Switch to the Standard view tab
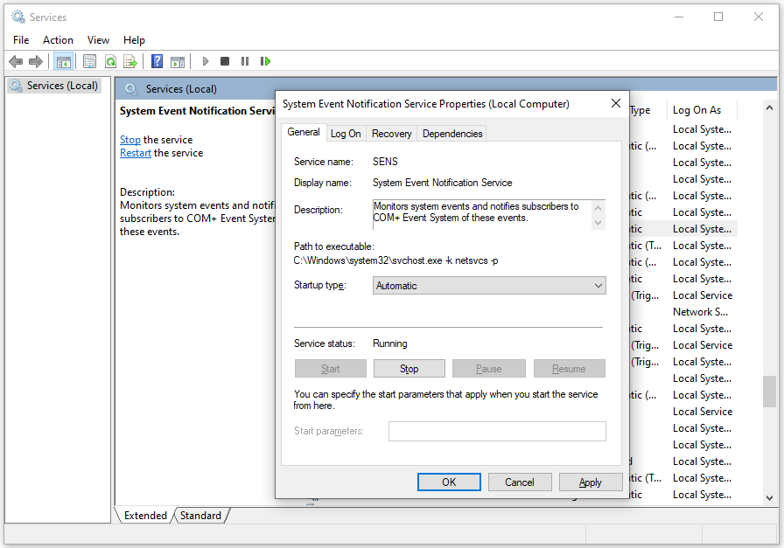Screen dimensions: 784x548 tap(200, 516)
